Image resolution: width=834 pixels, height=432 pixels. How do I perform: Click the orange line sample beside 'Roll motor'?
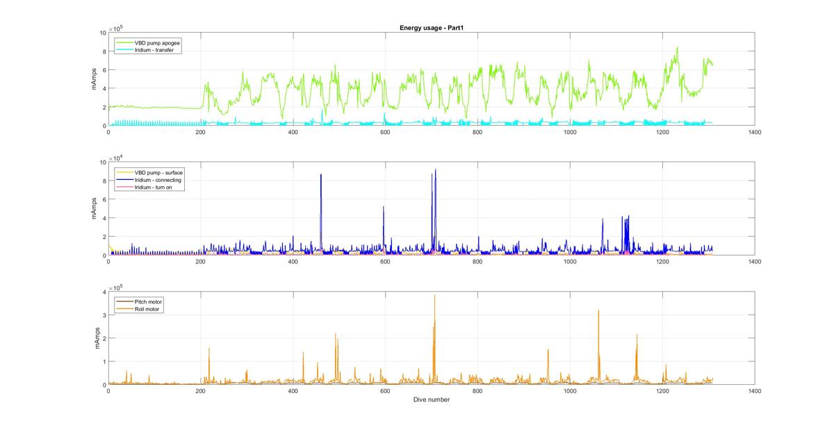coord(124,309)
